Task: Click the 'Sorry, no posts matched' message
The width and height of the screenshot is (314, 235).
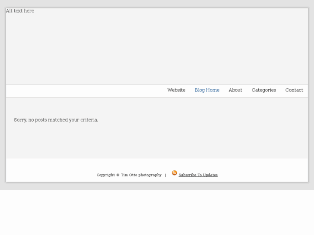Action: 56,120
